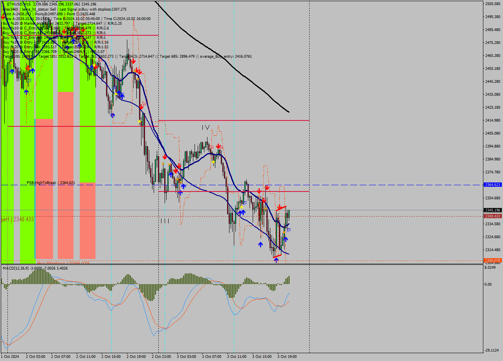
Task: Click the 3 Oct 07:00 time label
Action: coord(212,357)
